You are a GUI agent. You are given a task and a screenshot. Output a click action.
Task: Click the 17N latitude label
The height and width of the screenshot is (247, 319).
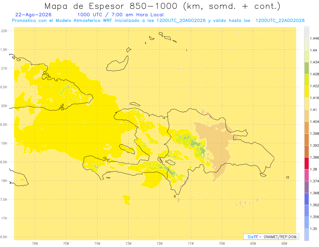(5, 218)
